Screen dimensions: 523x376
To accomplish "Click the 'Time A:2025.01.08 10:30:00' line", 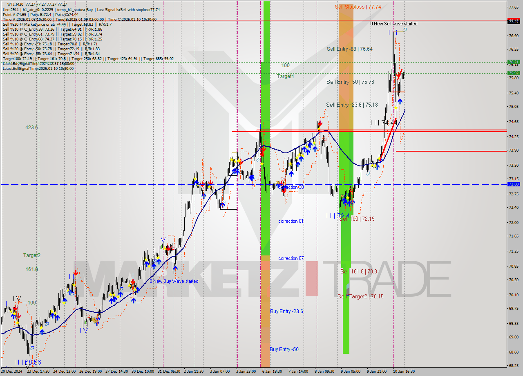I will click(x=80, y=19).
